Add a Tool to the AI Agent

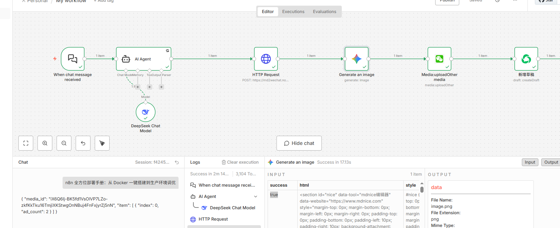pyautogui.click(x=150, y=87)
